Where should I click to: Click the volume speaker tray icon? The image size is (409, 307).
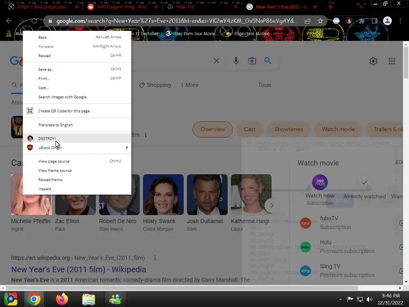pos(369,299)
